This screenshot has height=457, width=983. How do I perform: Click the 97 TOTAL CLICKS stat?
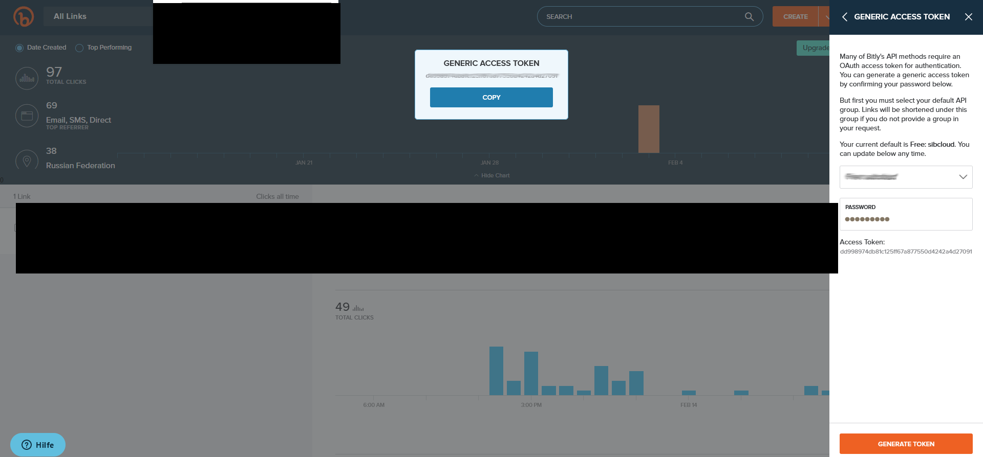66,75
